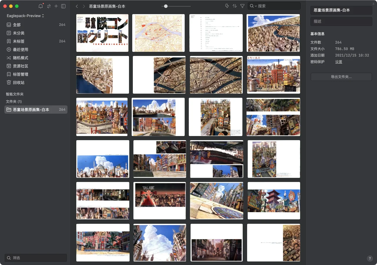The image size is (377, 265).
Task: Click the 智能文件夹 section header
Action: (15, 94)
